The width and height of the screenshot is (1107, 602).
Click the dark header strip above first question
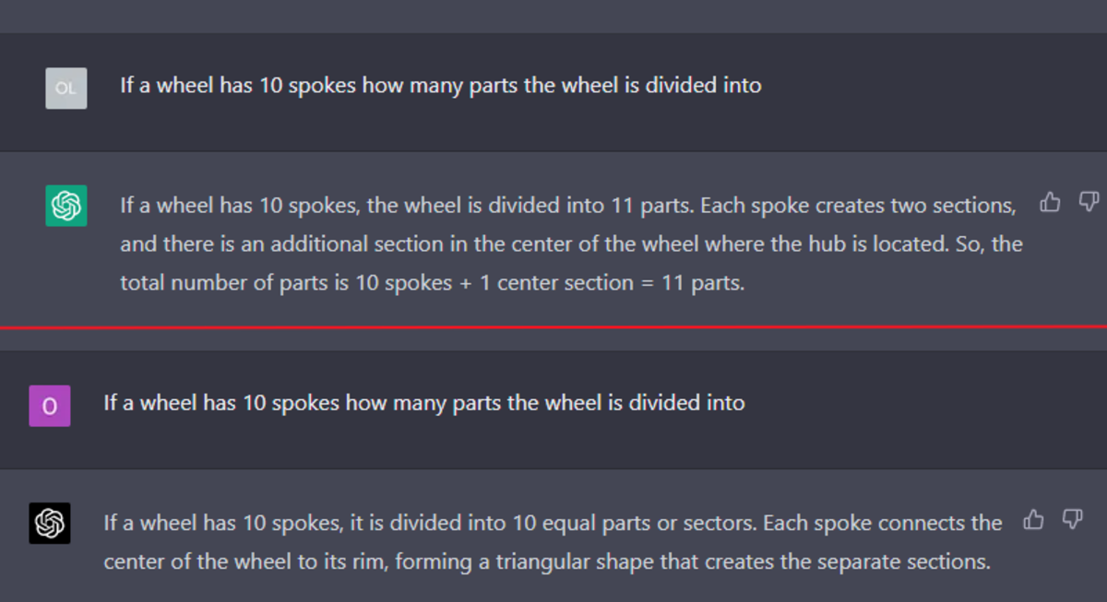(553, 16)
